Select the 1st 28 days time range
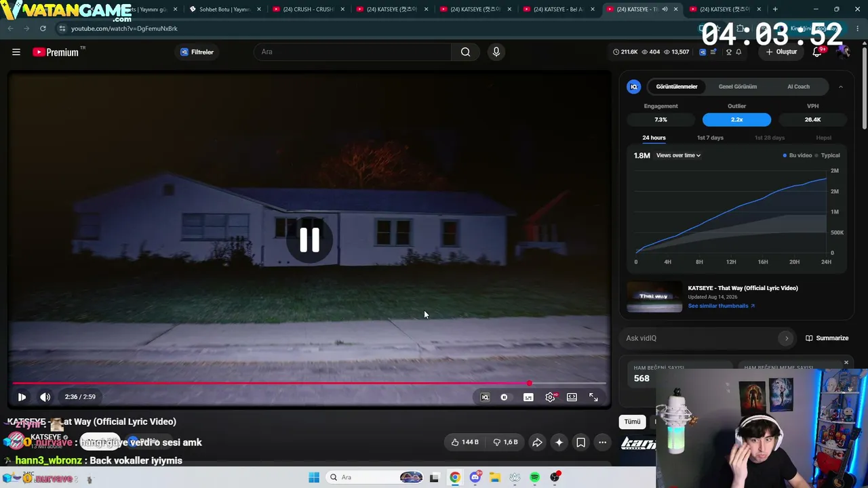This screenshot has width=868, height=488. pos(770,138)
